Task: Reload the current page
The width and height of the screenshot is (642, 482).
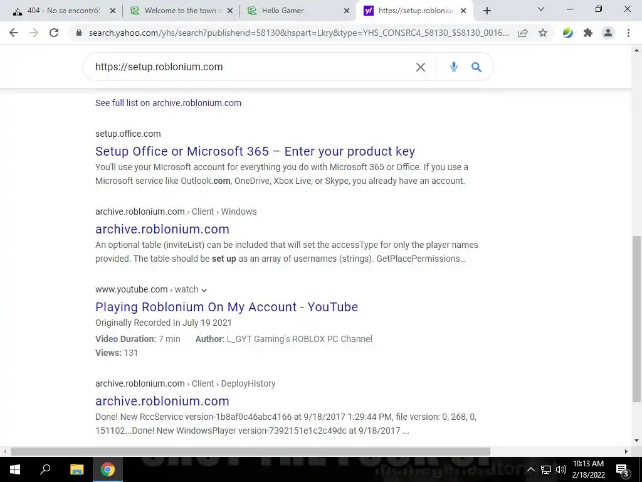Action: (x=54, y=33)
